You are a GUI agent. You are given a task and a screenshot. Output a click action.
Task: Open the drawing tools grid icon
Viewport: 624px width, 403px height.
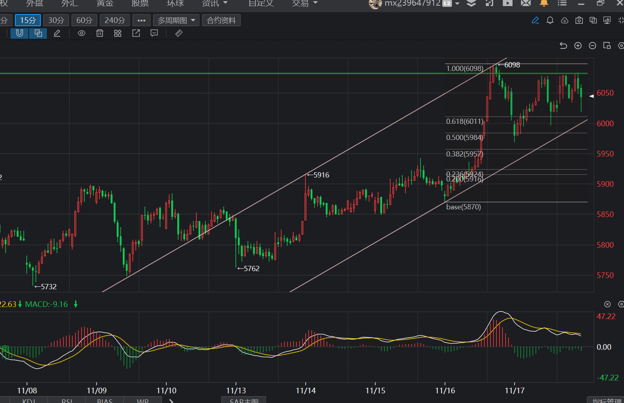point(118,33)
